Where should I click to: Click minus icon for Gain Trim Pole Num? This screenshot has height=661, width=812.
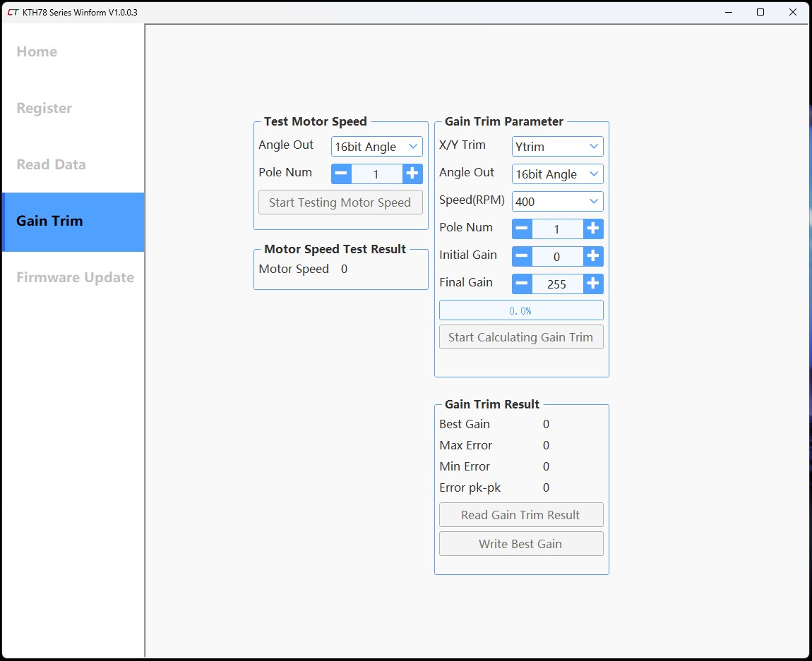[x=522, y=229]
